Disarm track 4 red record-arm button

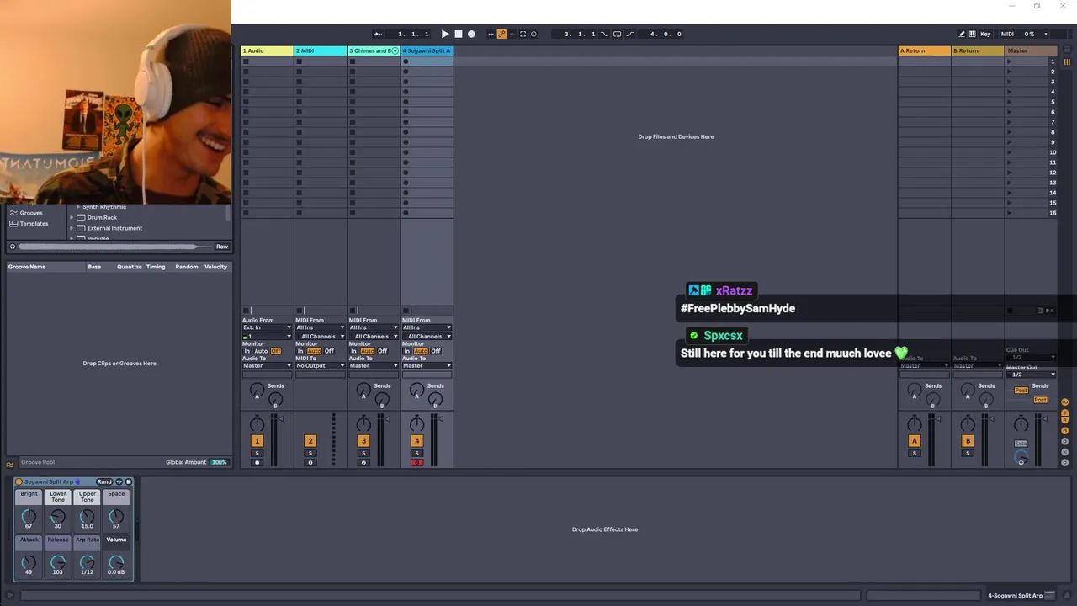[x=416, y=463]
